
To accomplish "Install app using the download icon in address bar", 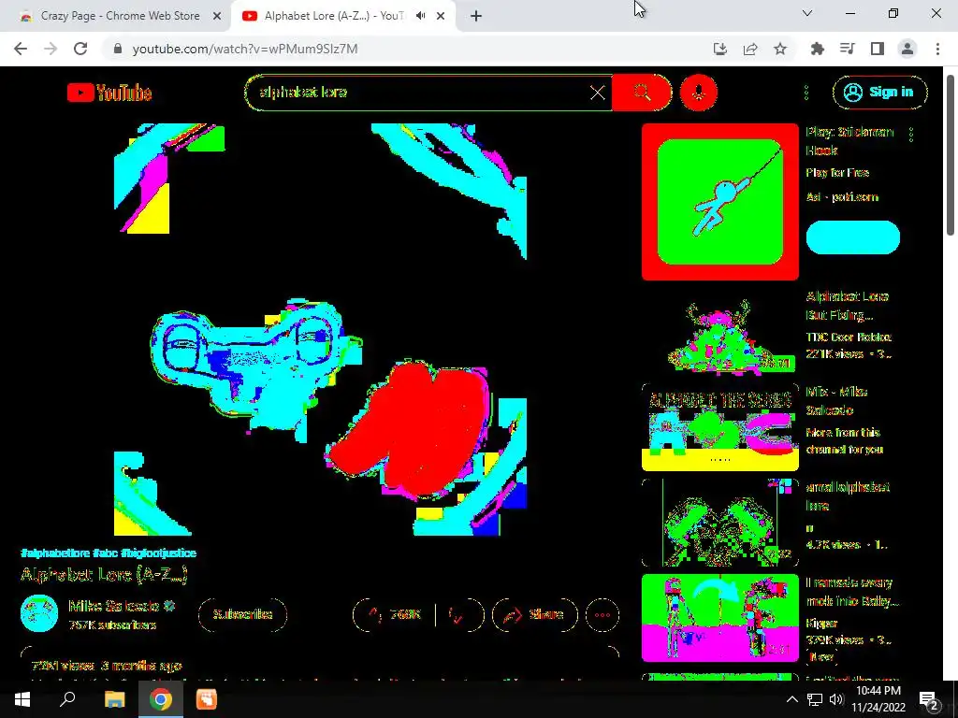I will [720, 49].
